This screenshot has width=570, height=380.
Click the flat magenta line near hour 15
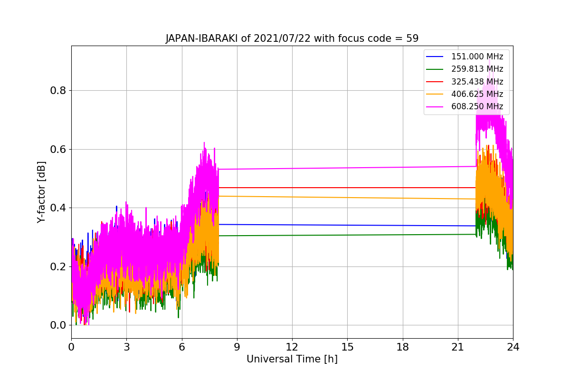[347, 168]
